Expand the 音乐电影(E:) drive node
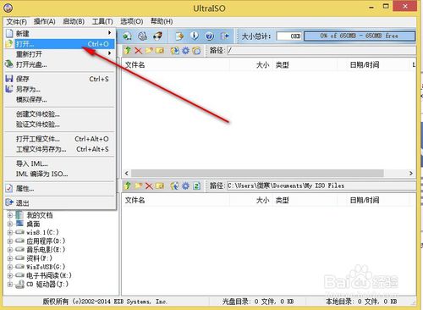 [x=10, y=250]
